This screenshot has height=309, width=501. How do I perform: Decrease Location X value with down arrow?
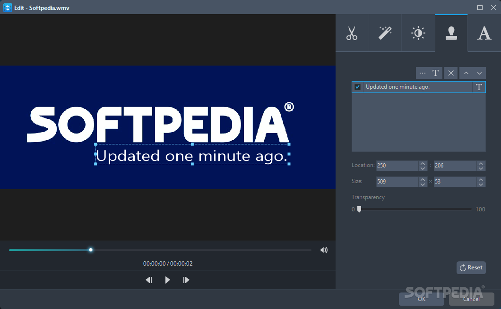pos(423,168)
